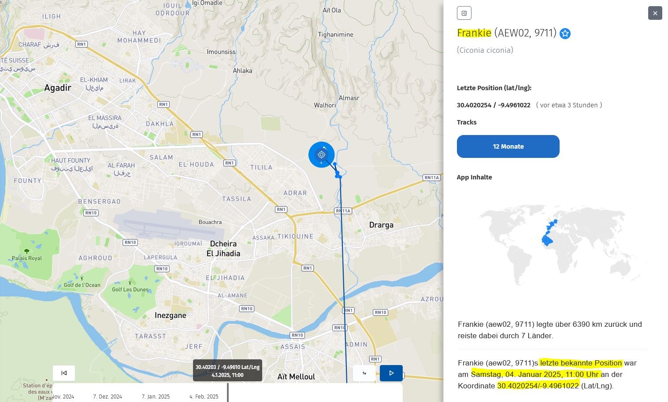Change the 1x playback speed
The width and height of the screenshot is (668, 402).
364,373
